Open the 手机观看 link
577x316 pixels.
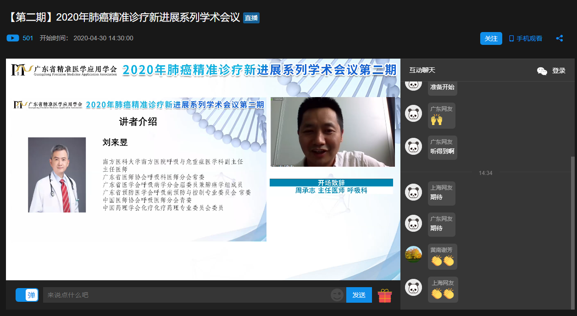[529, 38]
